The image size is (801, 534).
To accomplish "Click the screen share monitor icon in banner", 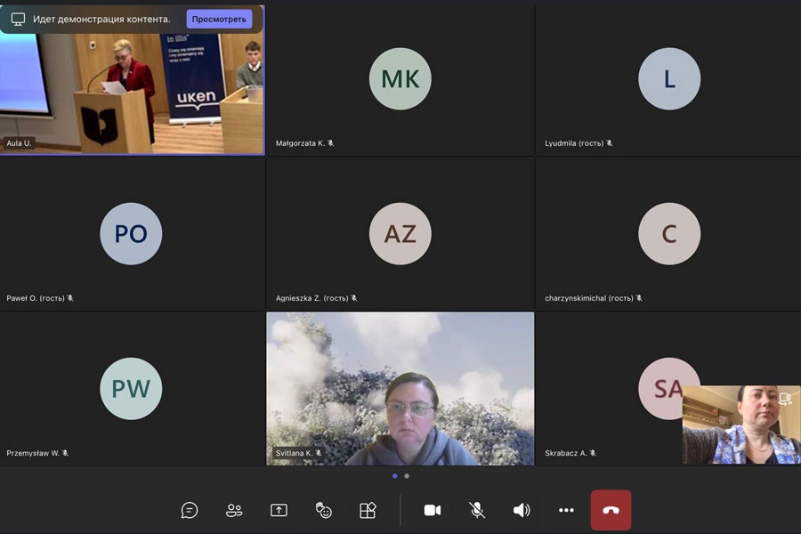I will click(19, 20).
